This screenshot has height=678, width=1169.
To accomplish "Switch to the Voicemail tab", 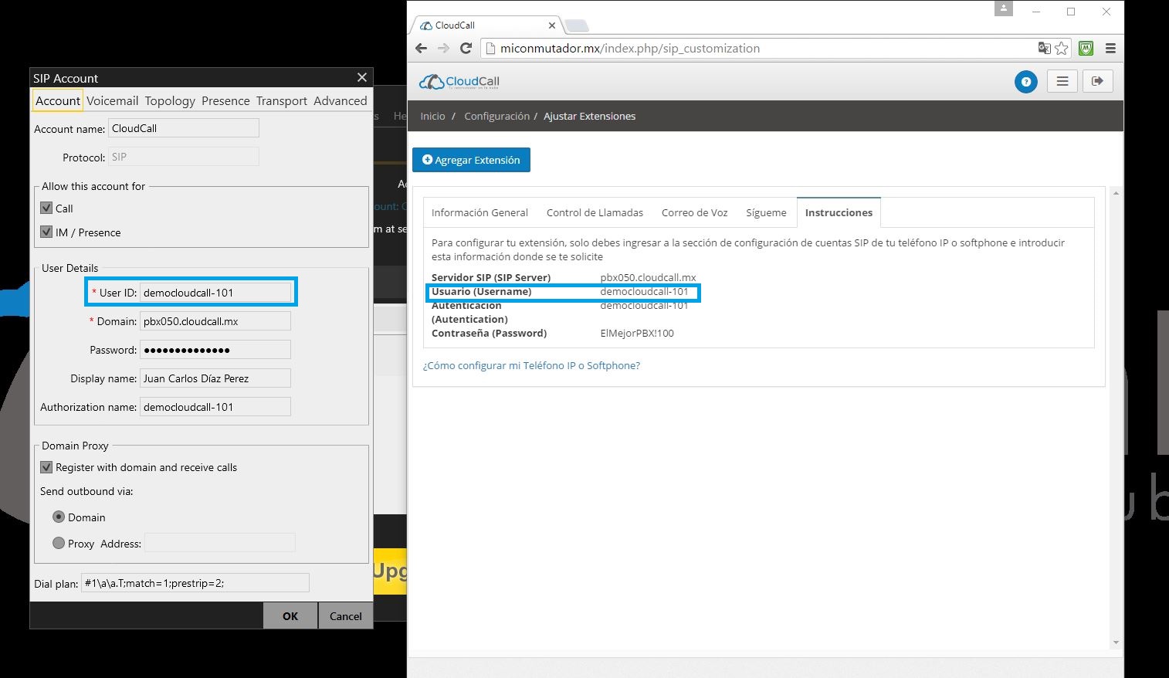I will (x=112, y=100).
